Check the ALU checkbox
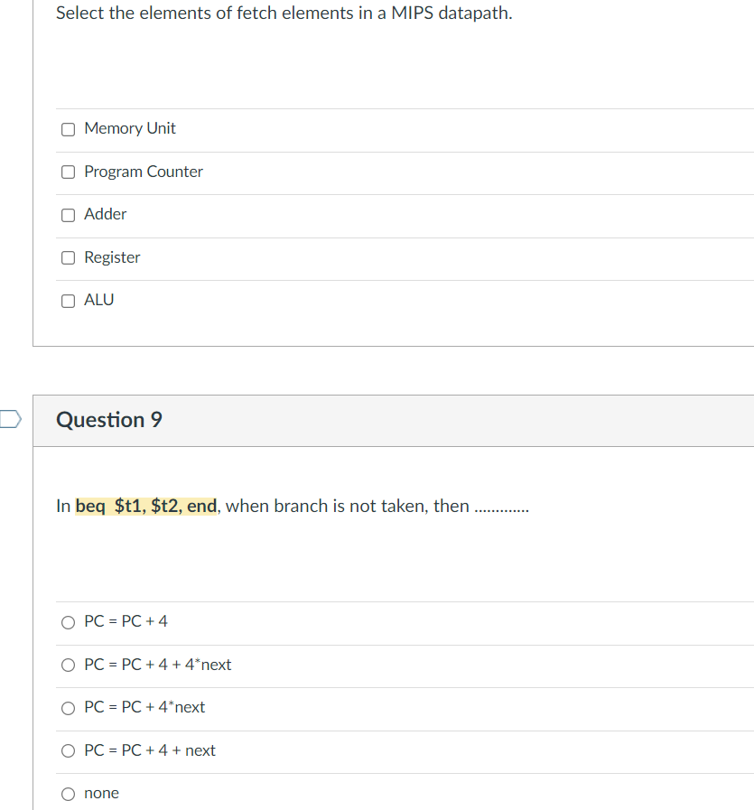 coord(68,301)
